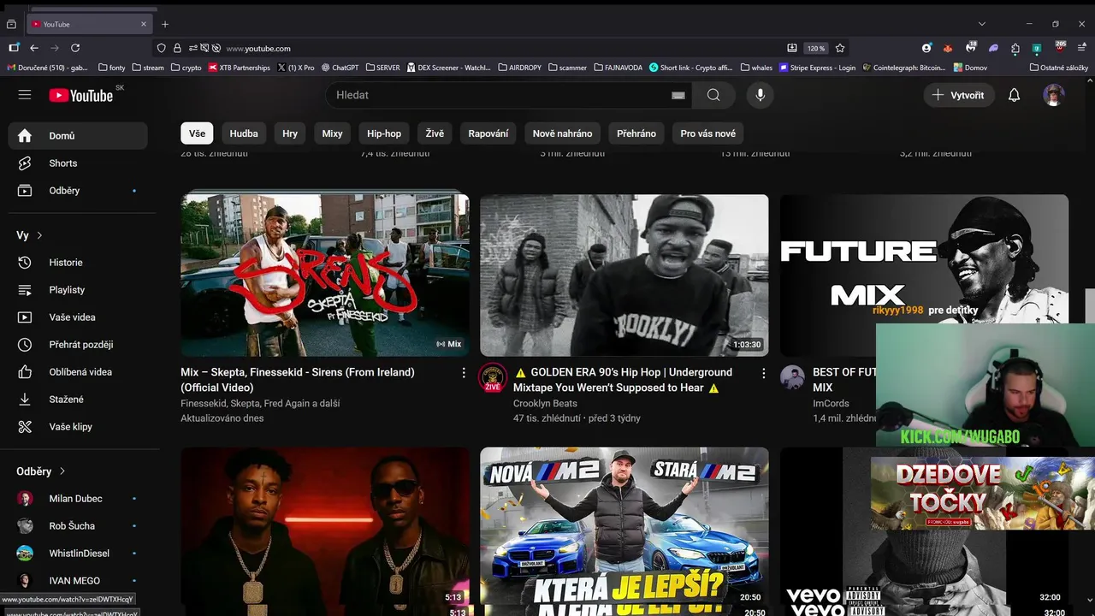Click the Crooklyn Beats channel name

[545, 403]
